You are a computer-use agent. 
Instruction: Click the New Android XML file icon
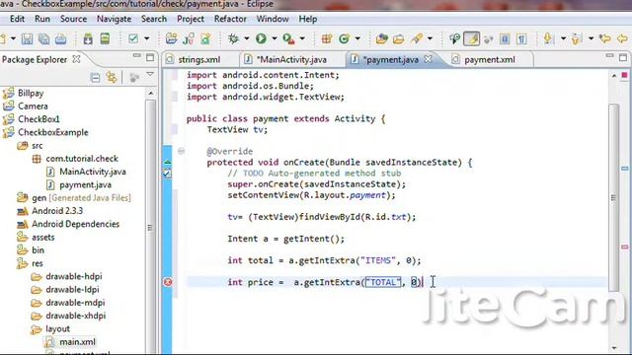click(x=205, y=38)
